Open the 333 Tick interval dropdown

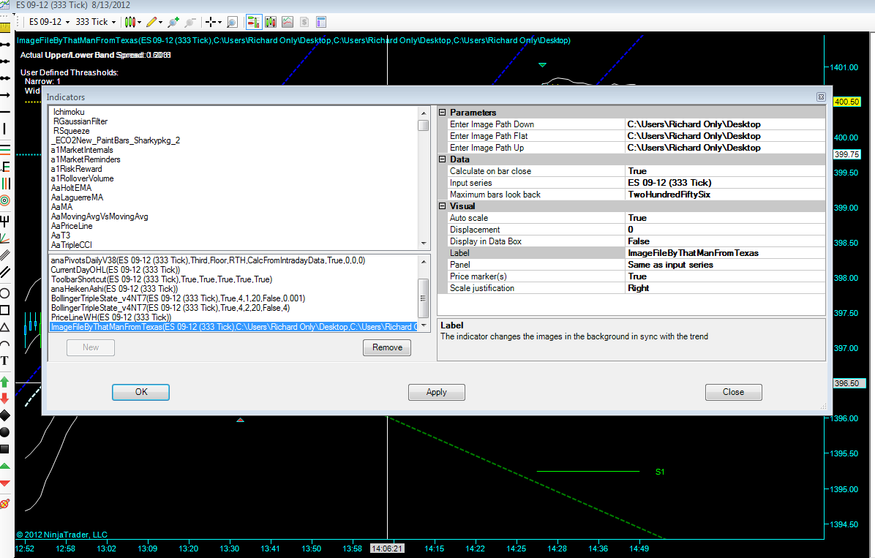[x=95, y=23]
